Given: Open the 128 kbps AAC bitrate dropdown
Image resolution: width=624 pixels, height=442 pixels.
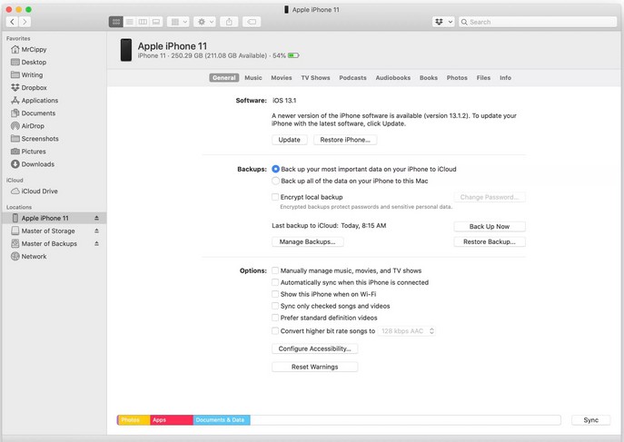Looking at the screenshot, I should tap(407, 330).
